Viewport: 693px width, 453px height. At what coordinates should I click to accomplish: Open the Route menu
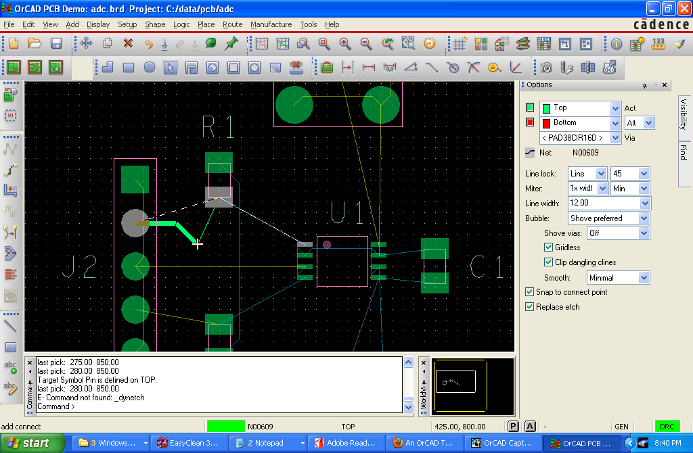coord(232,24)
